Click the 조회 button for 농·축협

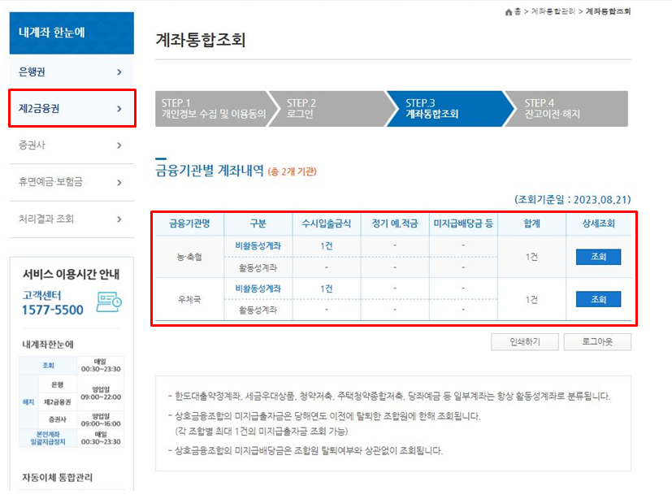point(597,258)
